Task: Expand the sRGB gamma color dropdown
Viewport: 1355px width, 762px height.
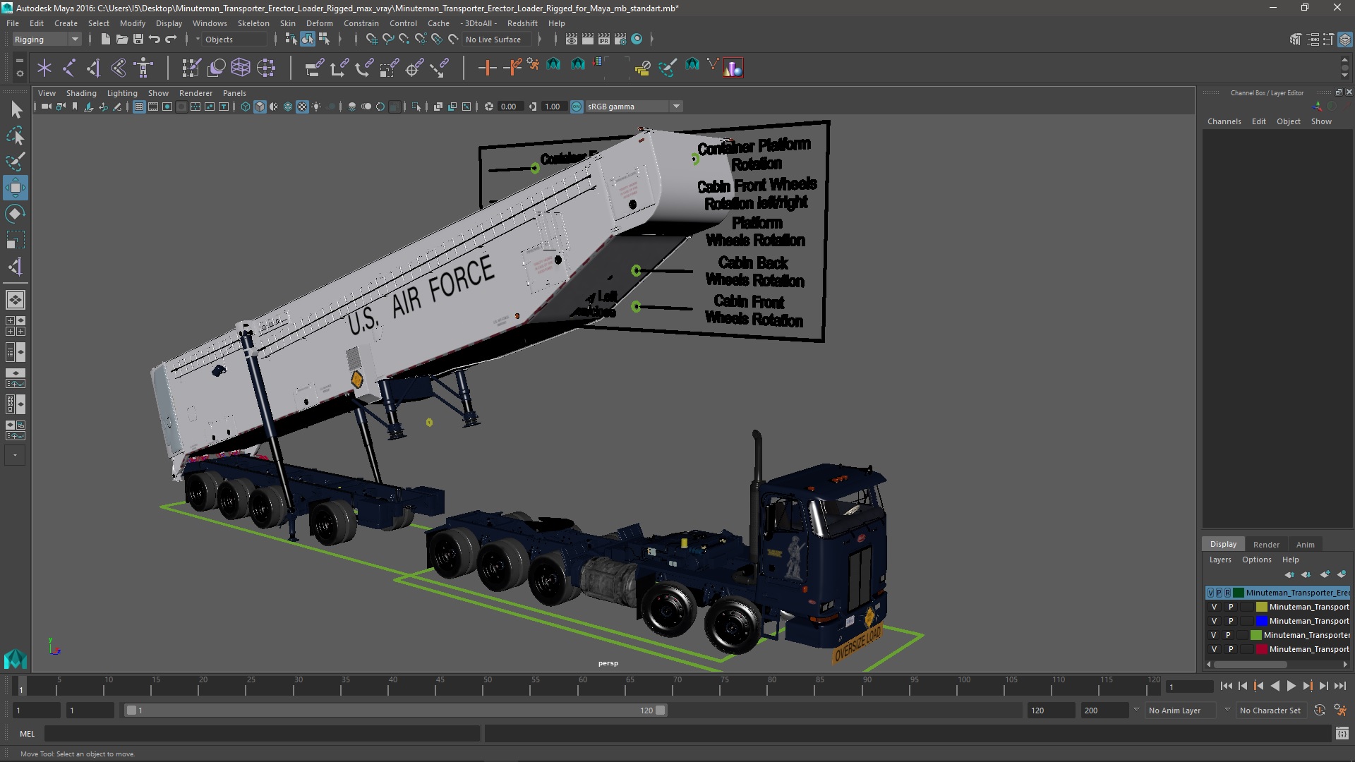Action: point(677,106)
